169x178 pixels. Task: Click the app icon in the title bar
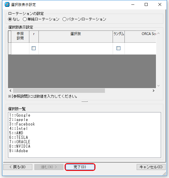coord(7,4)
